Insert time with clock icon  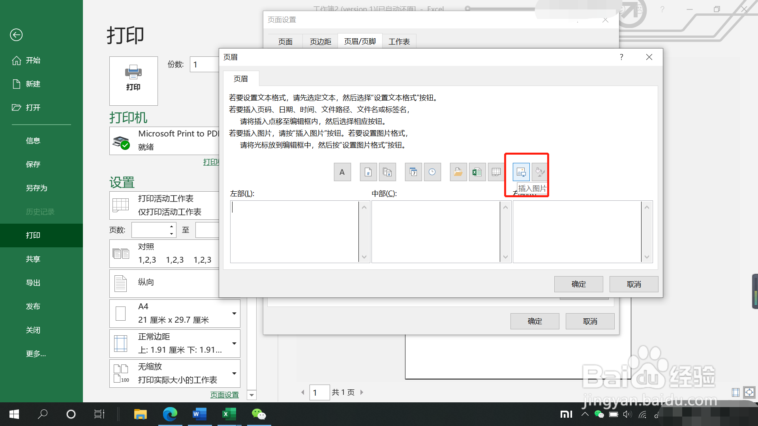pyautogui.click(x=432, y=172)
